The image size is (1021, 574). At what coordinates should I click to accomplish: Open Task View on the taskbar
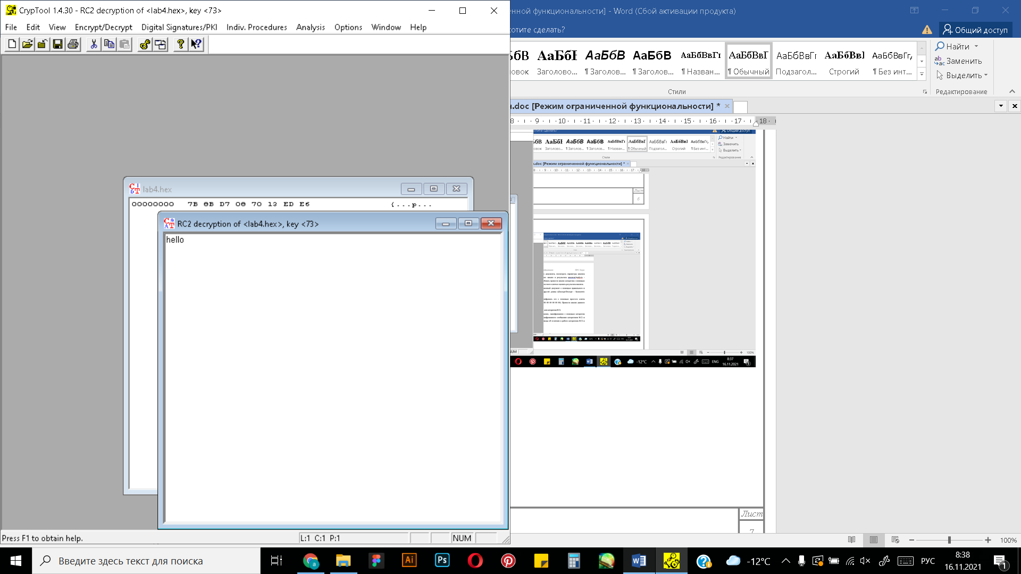[x=277, y=561]
